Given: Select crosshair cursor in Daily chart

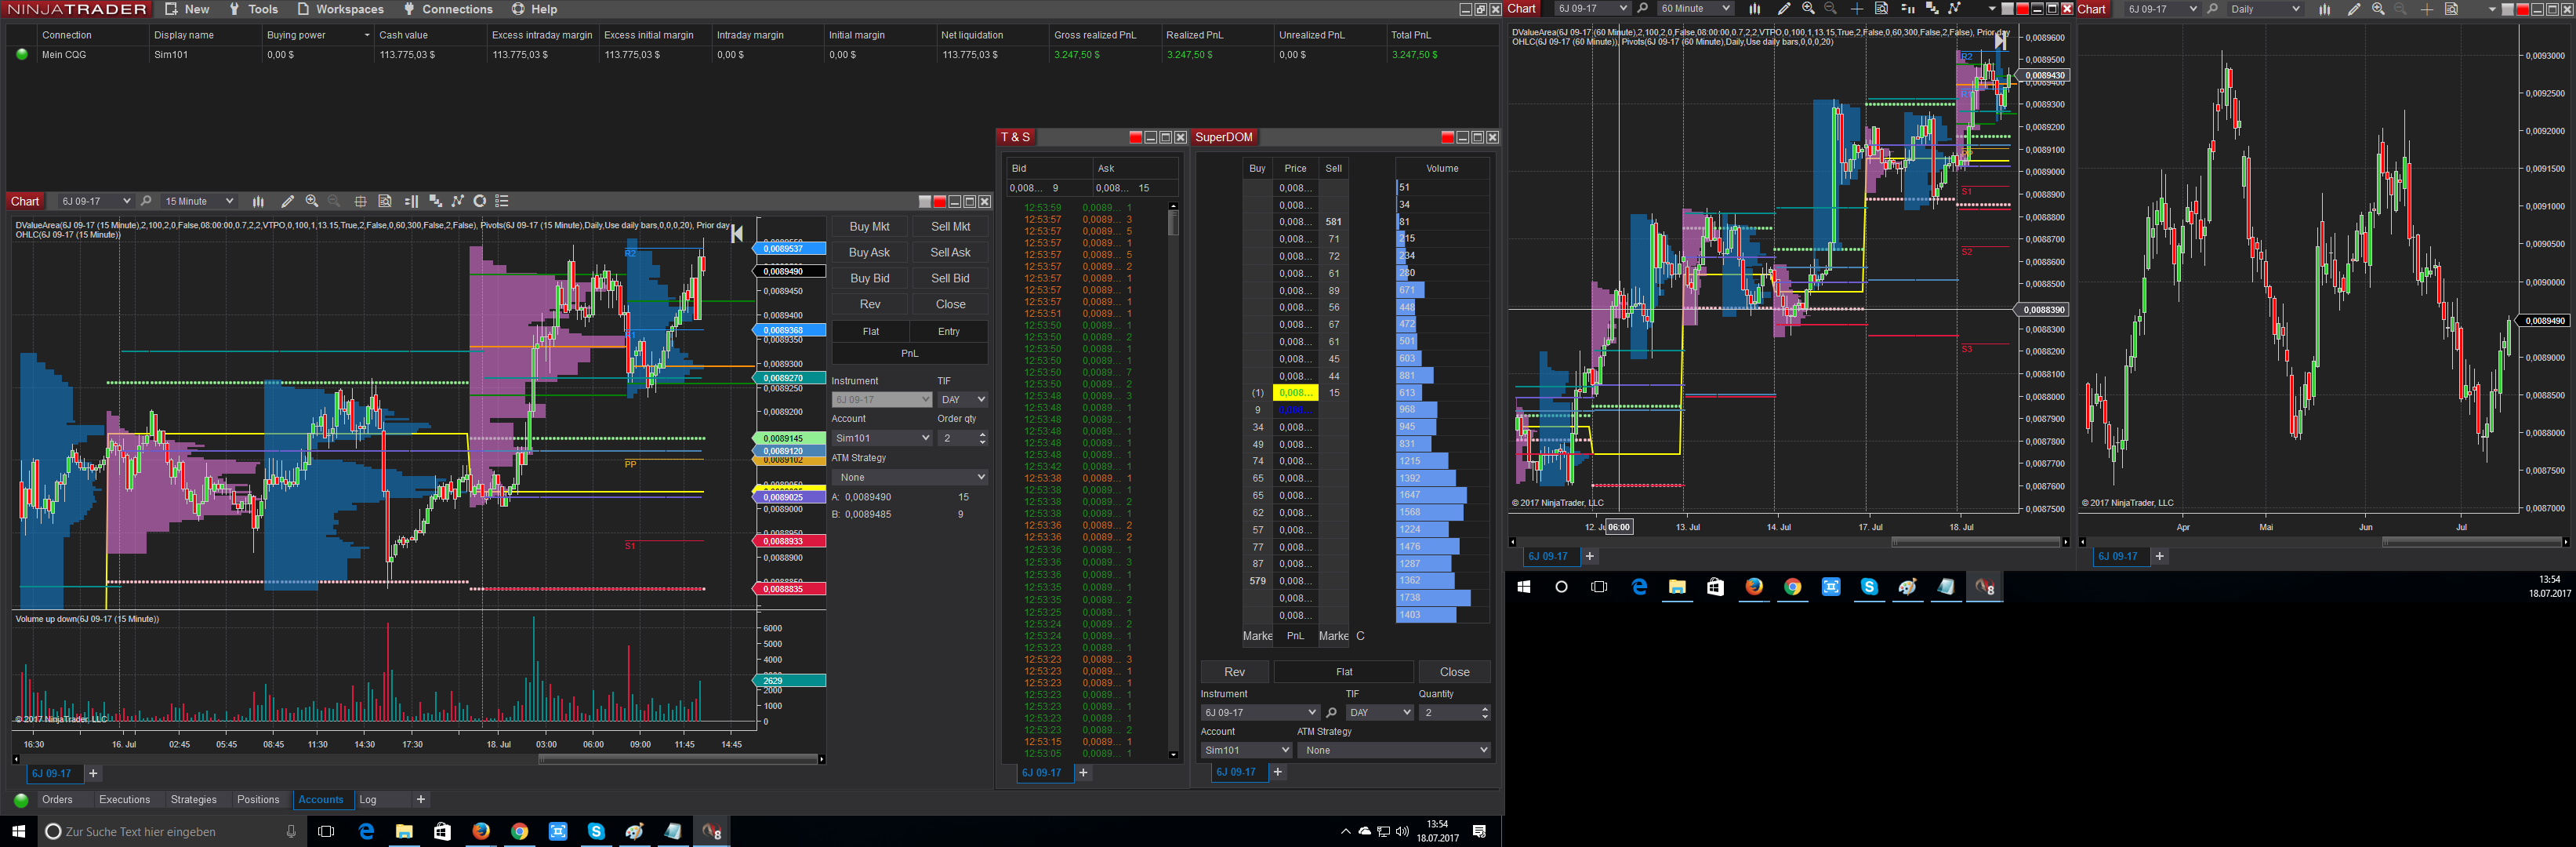Looking at the screenshot, I should (2426, 9).
